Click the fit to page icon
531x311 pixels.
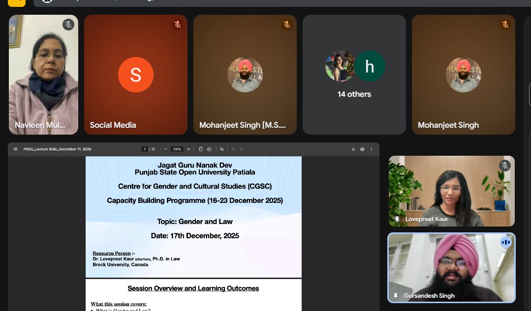click(x=201, y=149)
